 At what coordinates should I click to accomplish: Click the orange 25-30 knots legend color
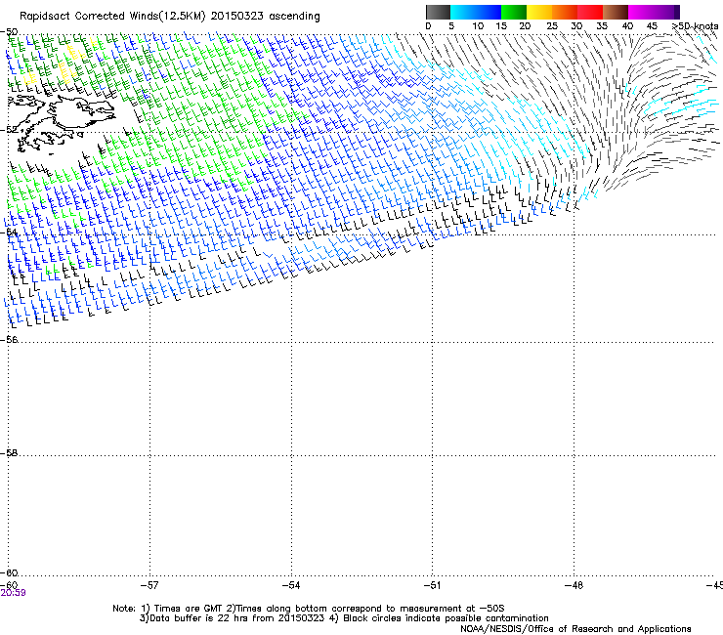pos(565,12)
